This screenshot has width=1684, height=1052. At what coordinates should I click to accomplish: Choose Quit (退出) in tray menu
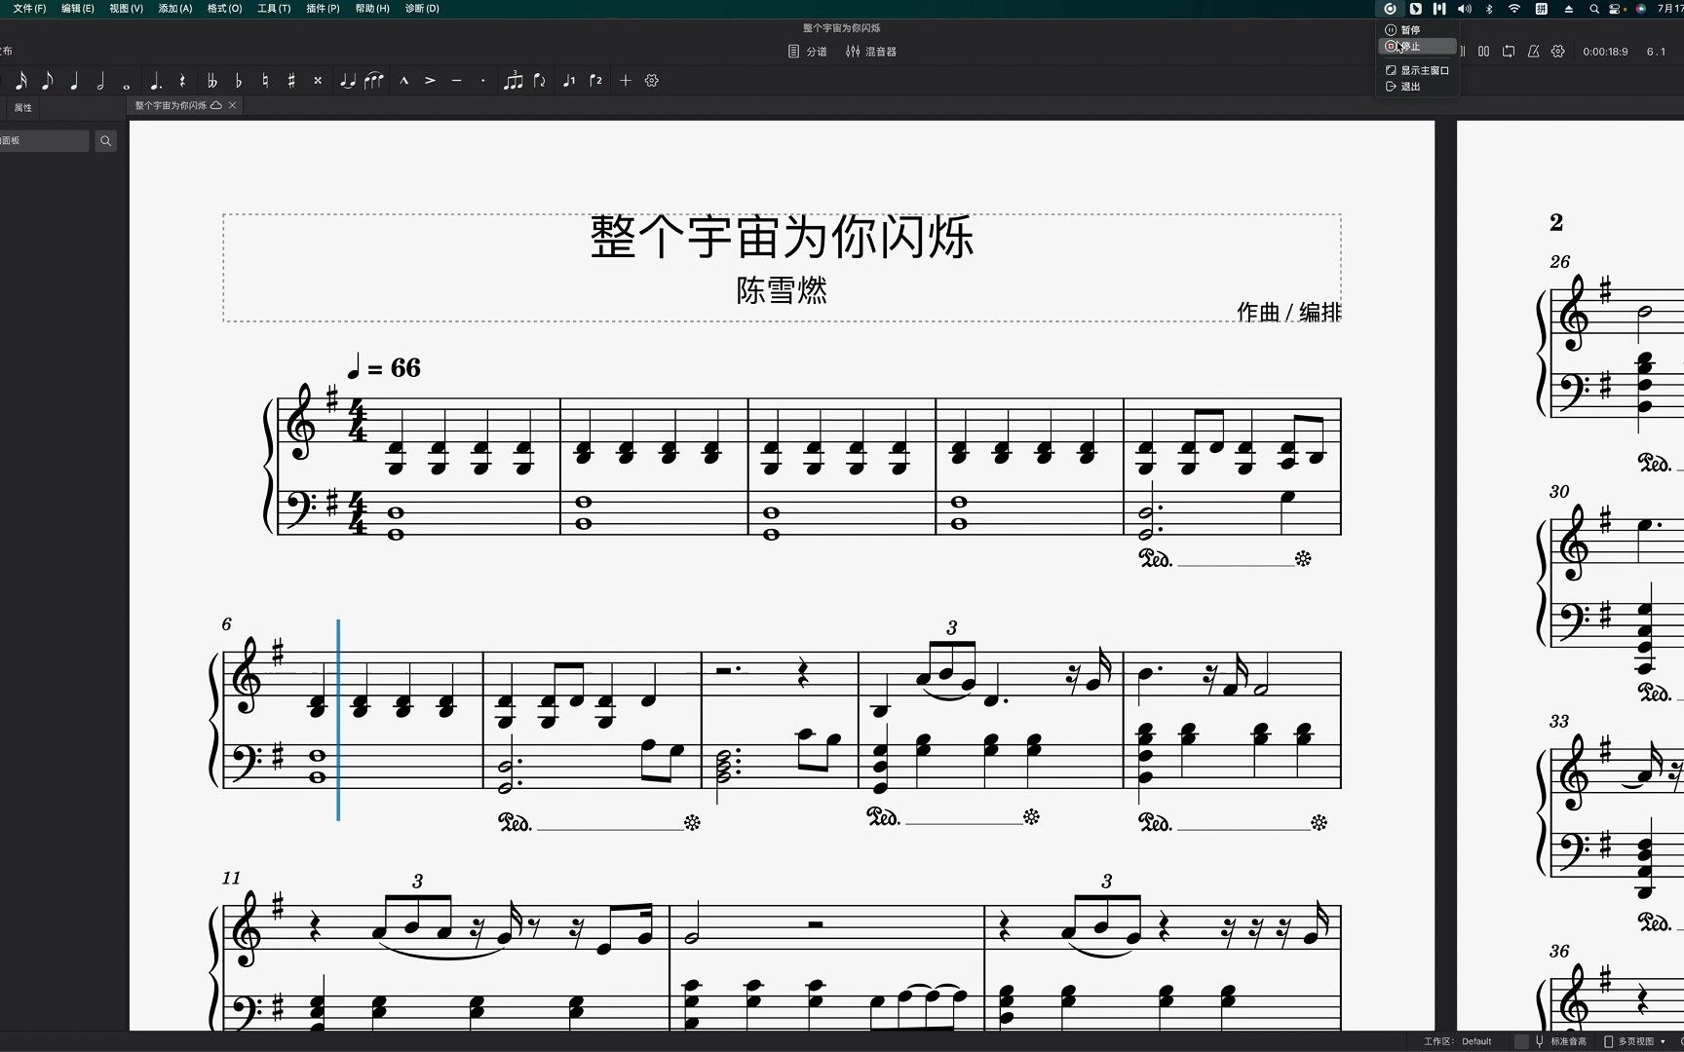click(1417, 87)
